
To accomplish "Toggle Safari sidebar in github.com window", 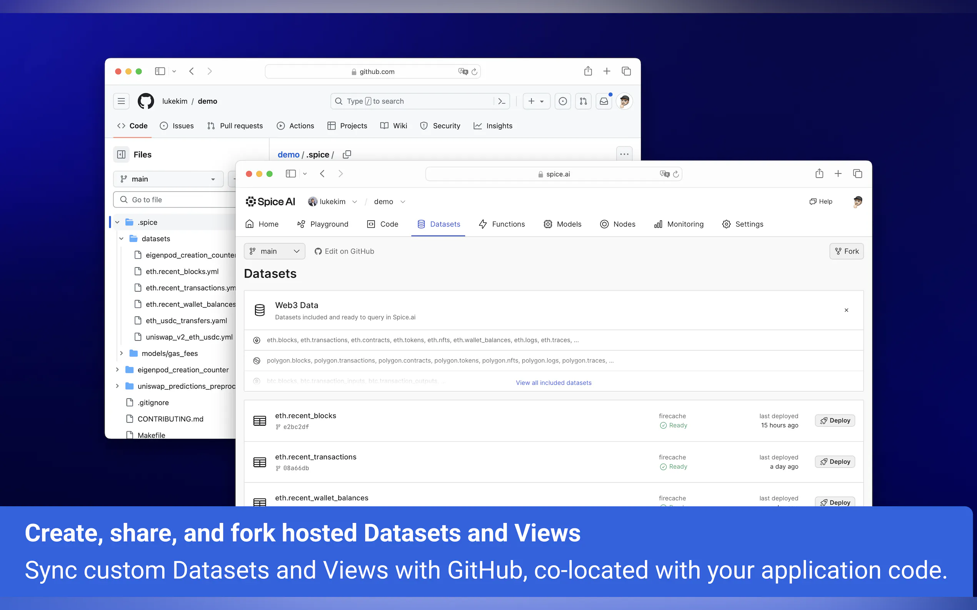I will coord(160,71).
